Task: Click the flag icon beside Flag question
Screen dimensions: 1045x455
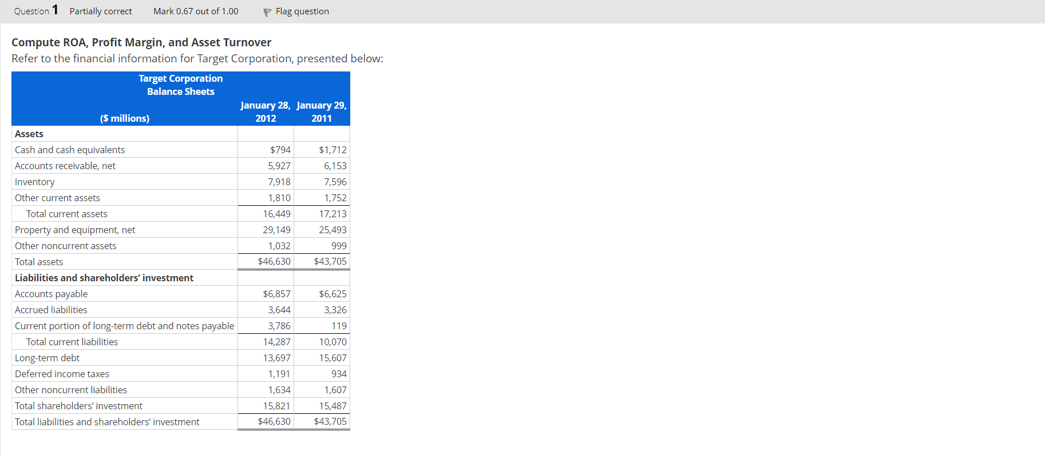Action: pyautogui.click(x=267, y=12)
